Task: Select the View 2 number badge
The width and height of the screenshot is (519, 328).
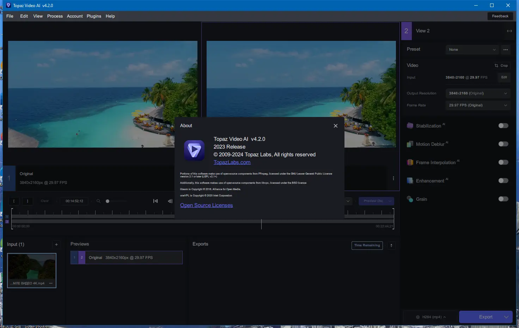Action: click(x=406, y=31)
